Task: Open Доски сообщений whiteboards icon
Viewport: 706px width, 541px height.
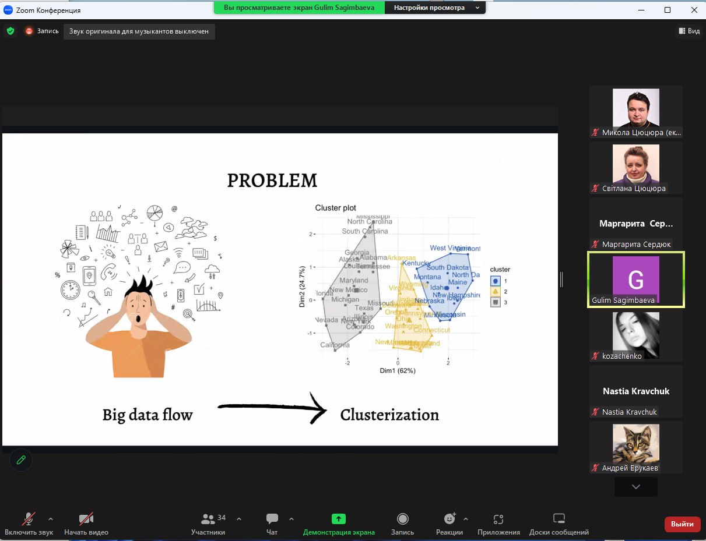Action: (559, 519)
